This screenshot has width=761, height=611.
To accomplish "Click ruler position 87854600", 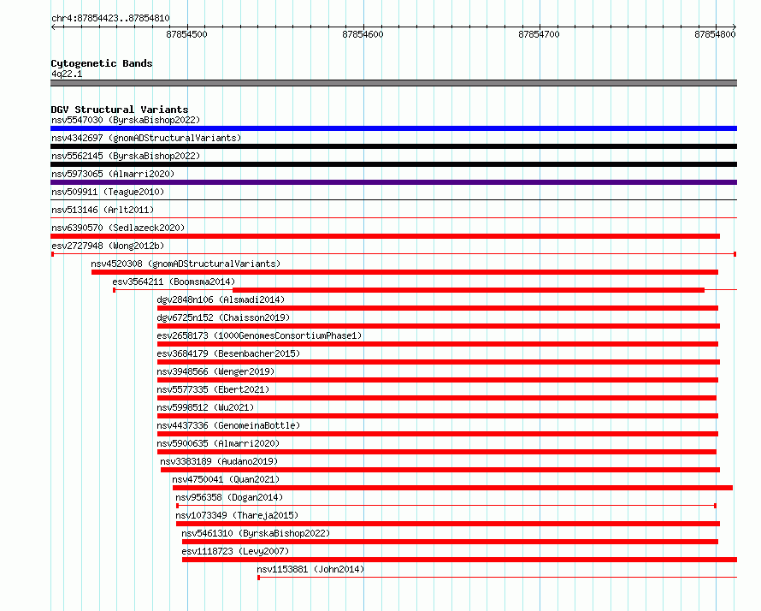I will [x=363, y=34].
